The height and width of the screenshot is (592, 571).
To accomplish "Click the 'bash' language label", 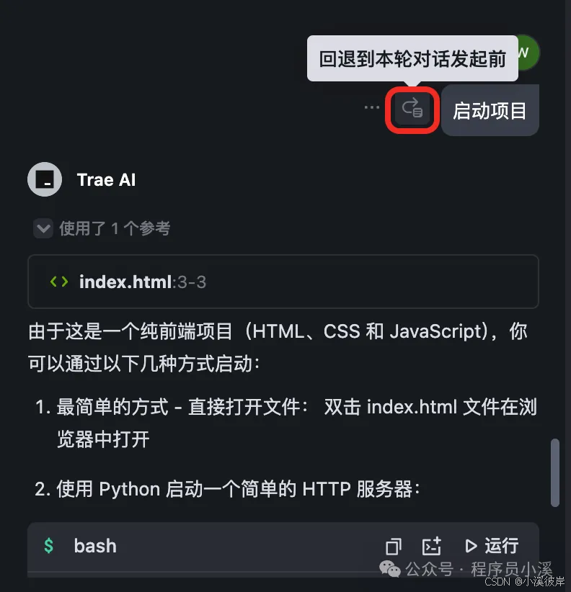I will [x=95, y=546].
